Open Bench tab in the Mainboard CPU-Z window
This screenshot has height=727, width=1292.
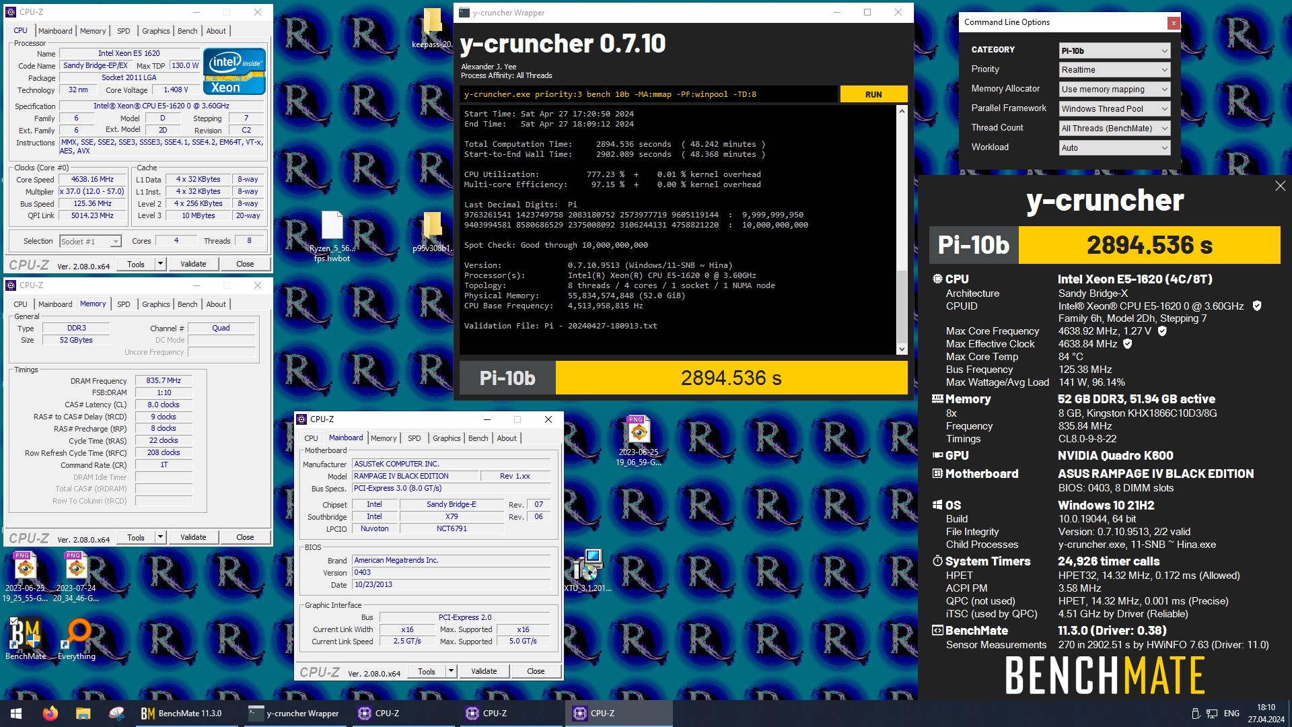[x=478, y=438]
